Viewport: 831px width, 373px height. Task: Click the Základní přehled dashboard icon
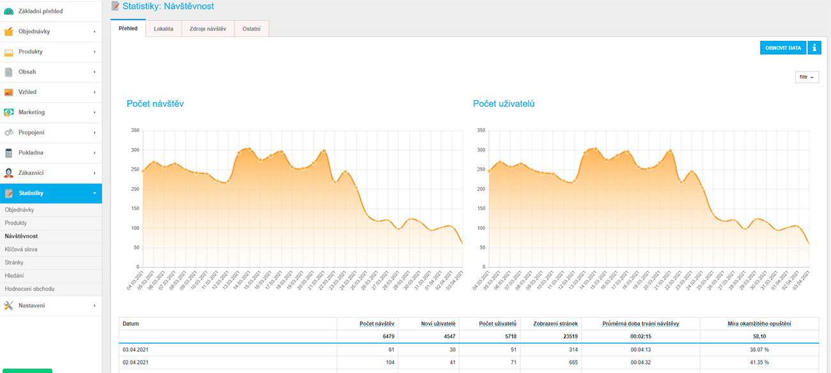8,11
